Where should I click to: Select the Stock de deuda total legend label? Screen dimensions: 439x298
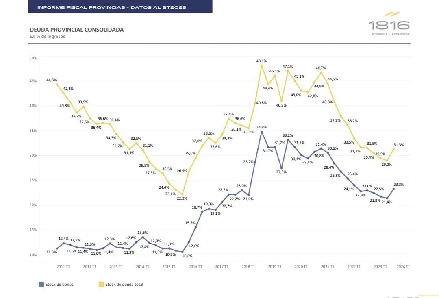point(124,285)
